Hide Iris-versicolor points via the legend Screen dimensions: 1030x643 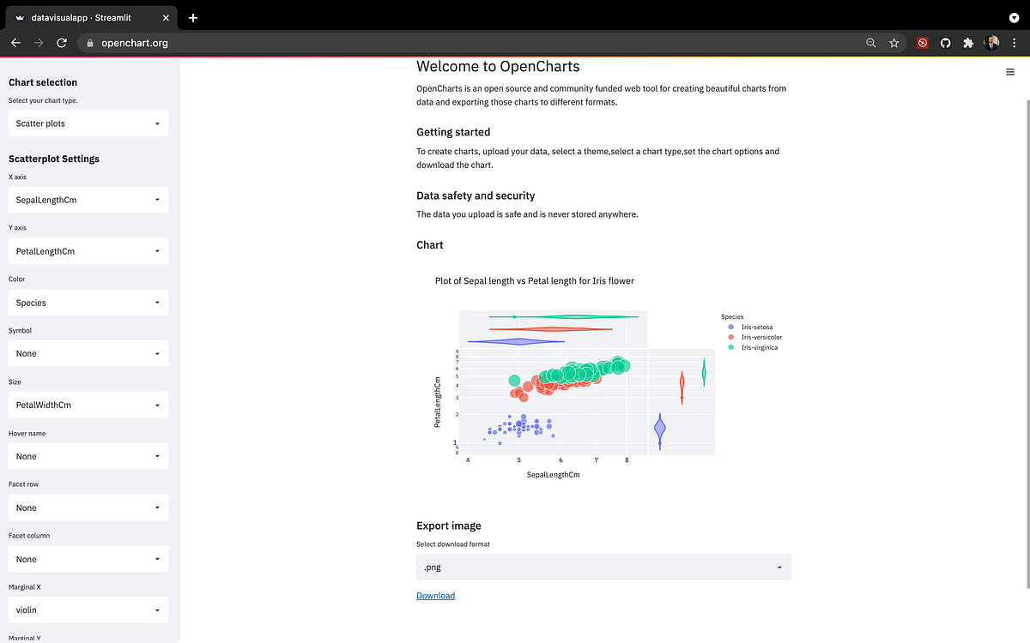point(760,337)
